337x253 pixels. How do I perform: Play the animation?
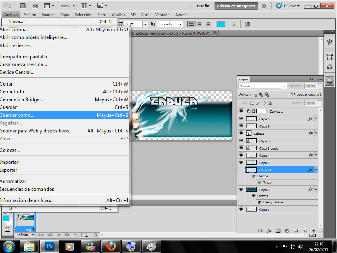59,235
